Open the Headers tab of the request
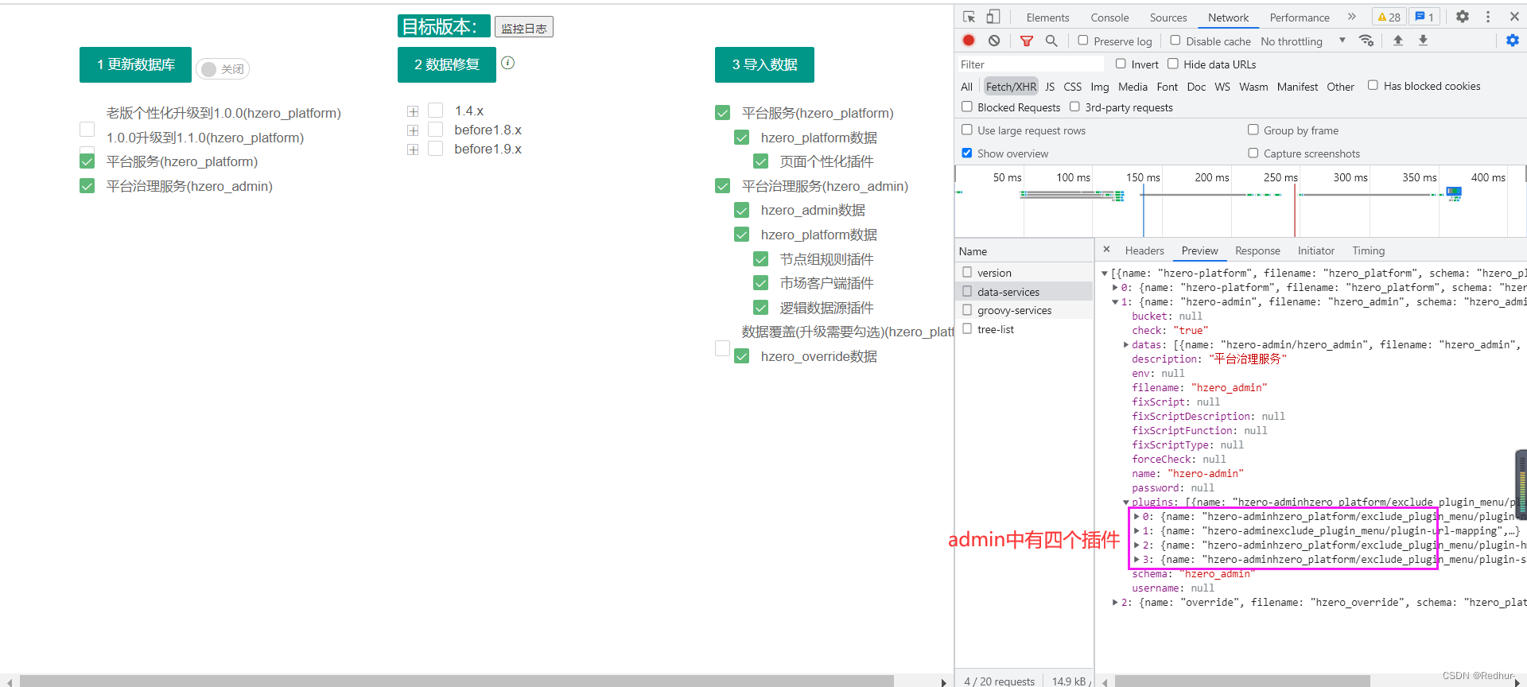Screen dimensions: 1527x687 pos(1144,250)
